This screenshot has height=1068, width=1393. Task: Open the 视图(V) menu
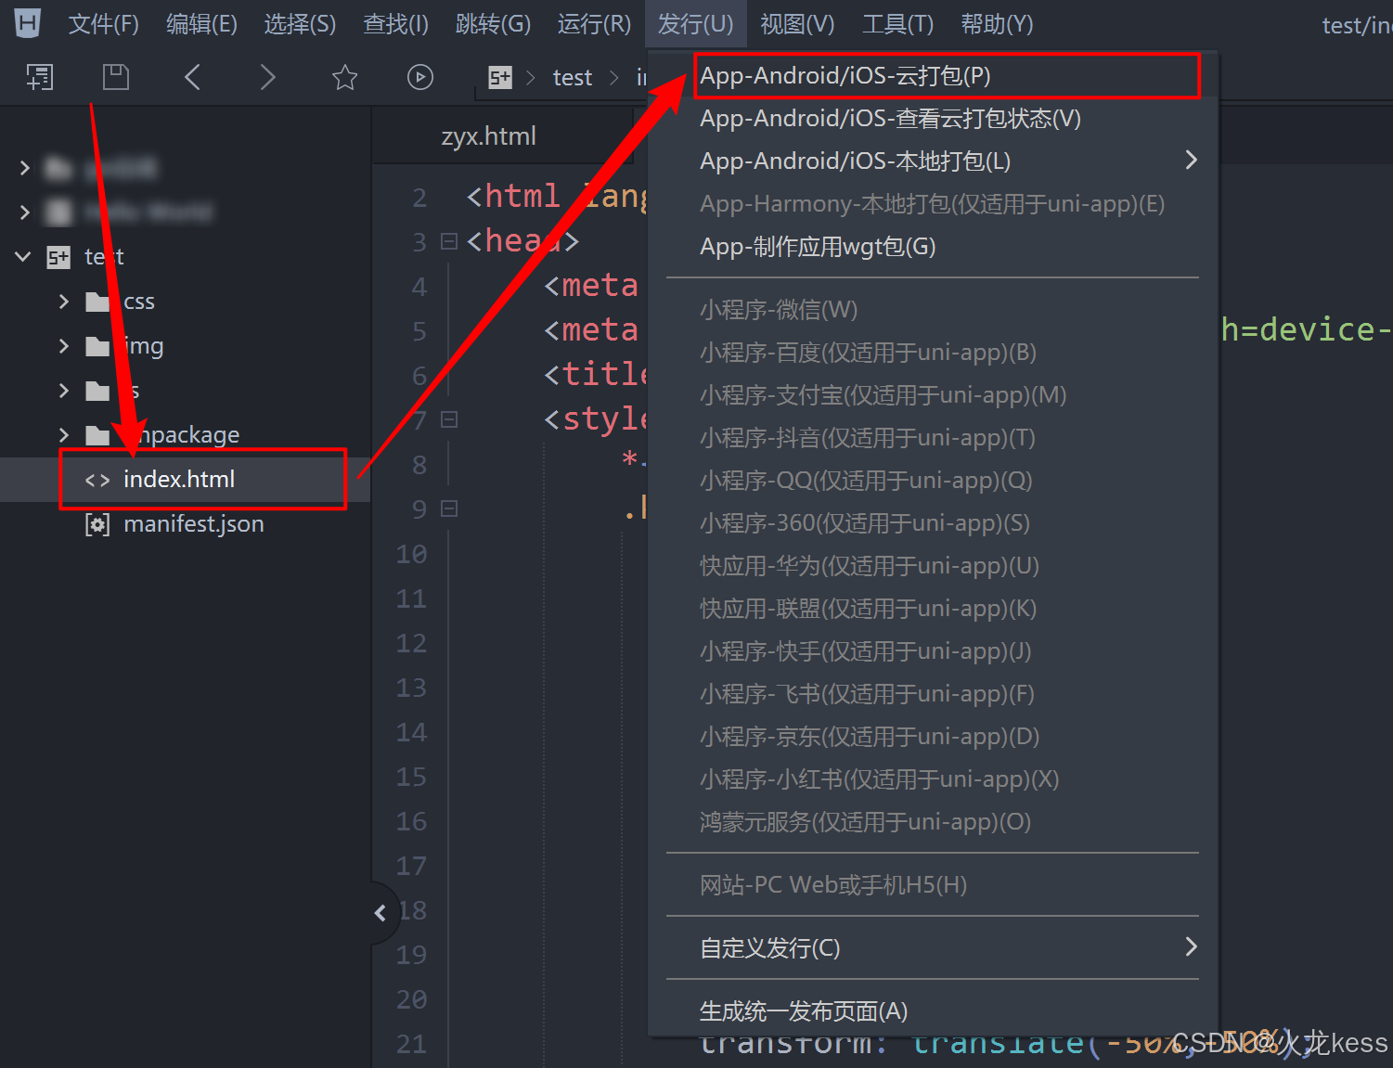797,24
